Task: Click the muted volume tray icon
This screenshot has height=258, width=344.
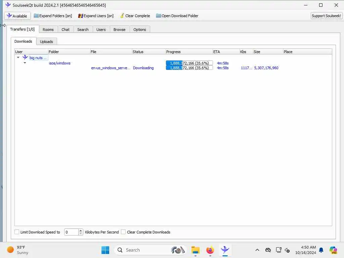Action: (x=287, y=250)
